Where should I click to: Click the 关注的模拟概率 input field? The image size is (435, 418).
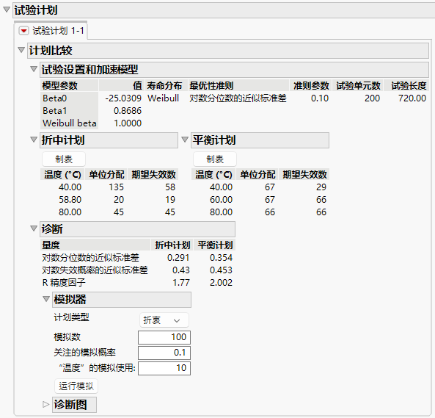click(x=164, y=353)
